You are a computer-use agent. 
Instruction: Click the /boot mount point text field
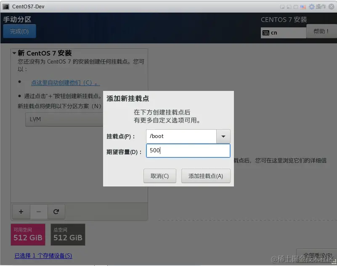coord(181,136)
